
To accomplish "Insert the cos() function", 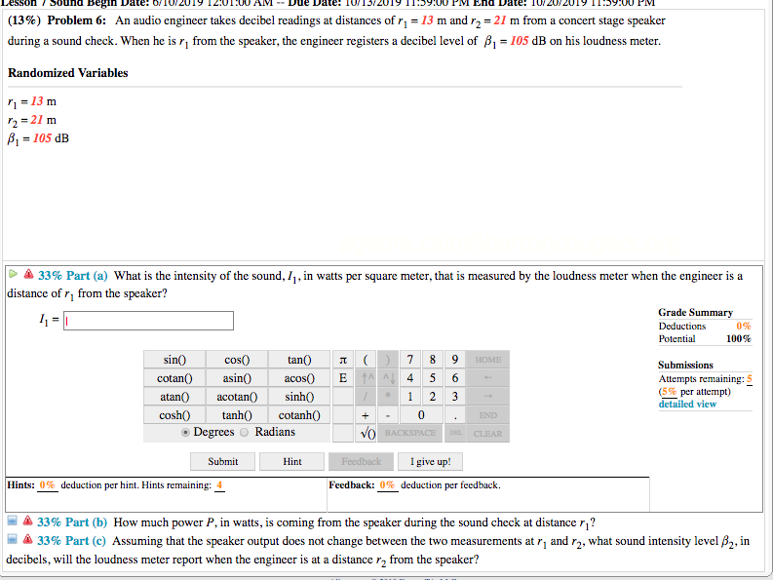I will pyautogui.click(x=237, y=360).
